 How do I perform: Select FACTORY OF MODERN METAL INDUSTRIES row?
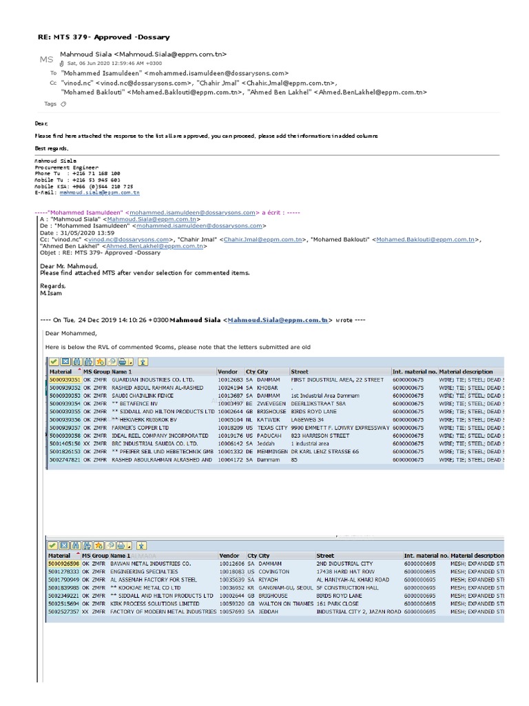pyautogui.click(x=276, y=612)
